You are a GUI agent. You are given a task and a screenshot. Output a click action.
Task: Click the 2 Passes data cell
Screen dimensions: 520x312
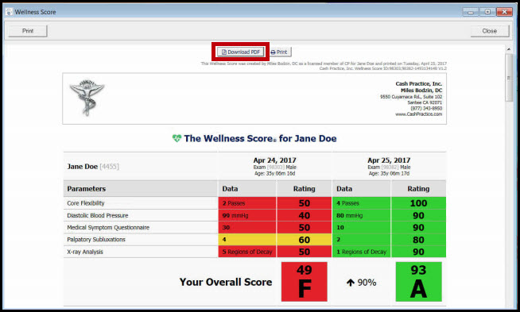(247, 203)
